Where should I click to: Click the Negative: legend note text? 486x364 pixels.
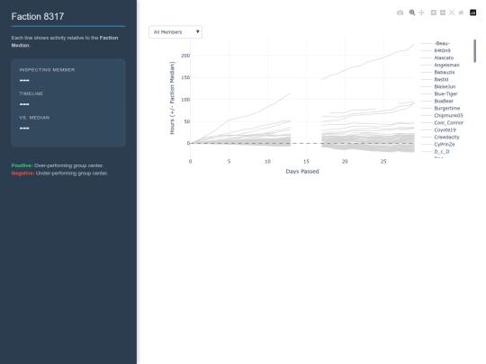click(22, 173)
